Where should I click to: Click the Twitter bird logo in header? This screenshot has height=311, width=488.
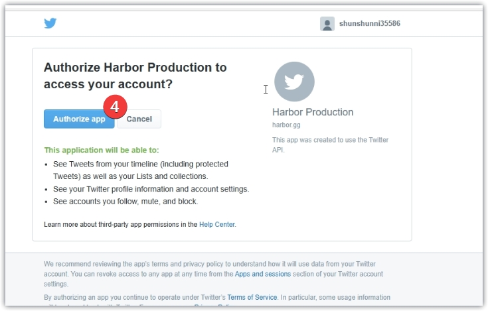[50, 23]
